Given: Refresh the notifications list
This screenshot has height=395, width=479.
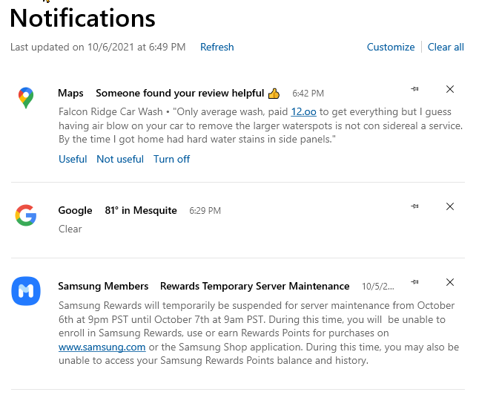Looking at the screenshot, I should 217,47.
